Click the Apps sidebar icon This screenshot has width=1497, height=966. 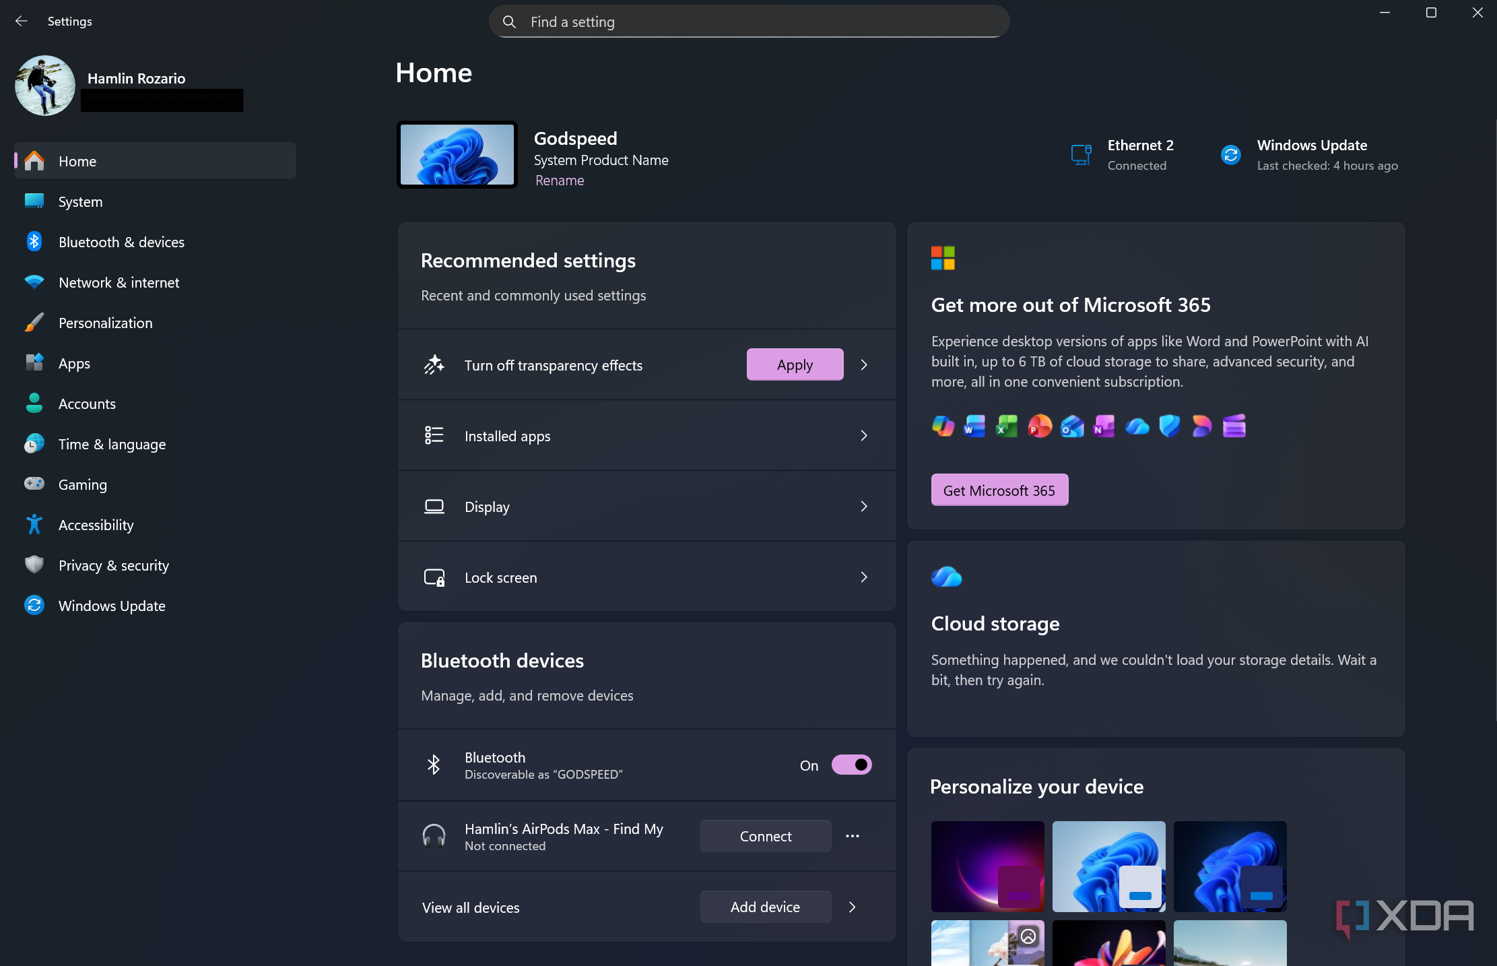34,362
